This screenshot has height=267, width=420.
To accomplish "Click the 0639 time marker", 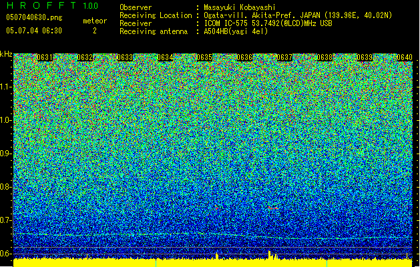I will click(365, 57).
